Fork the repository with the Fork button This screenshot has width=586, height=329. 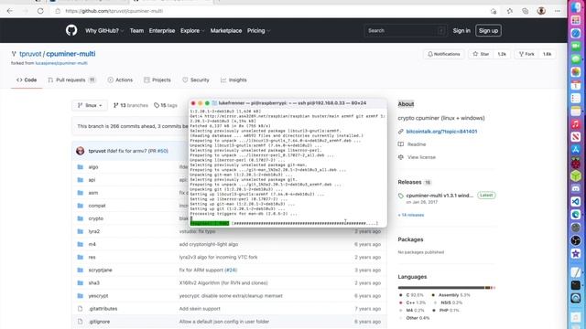pos(526,54)
